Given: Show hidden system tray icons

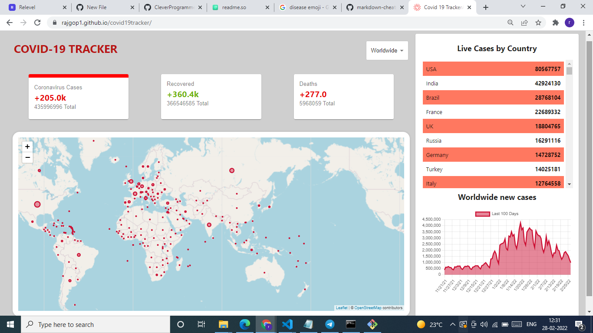Looking at the screenshot, I should coord(452,324).
